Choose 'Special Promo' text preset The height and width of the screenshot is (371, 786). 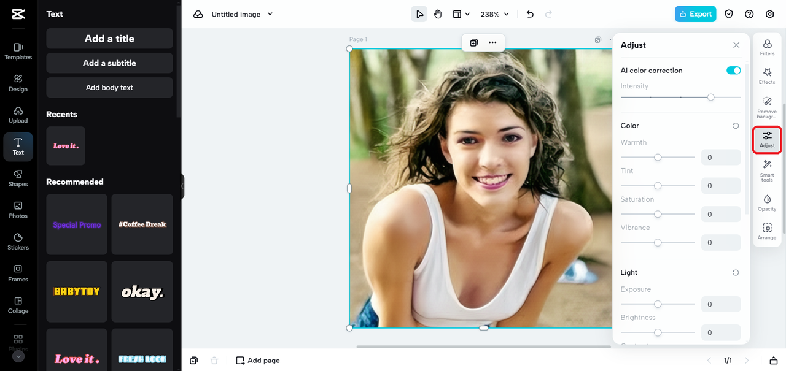77,224
